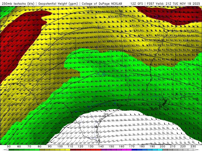The width and height of the screenshot is (202, 151).
Task: Click the '190' colorbar label
Action: pos(152,146)
